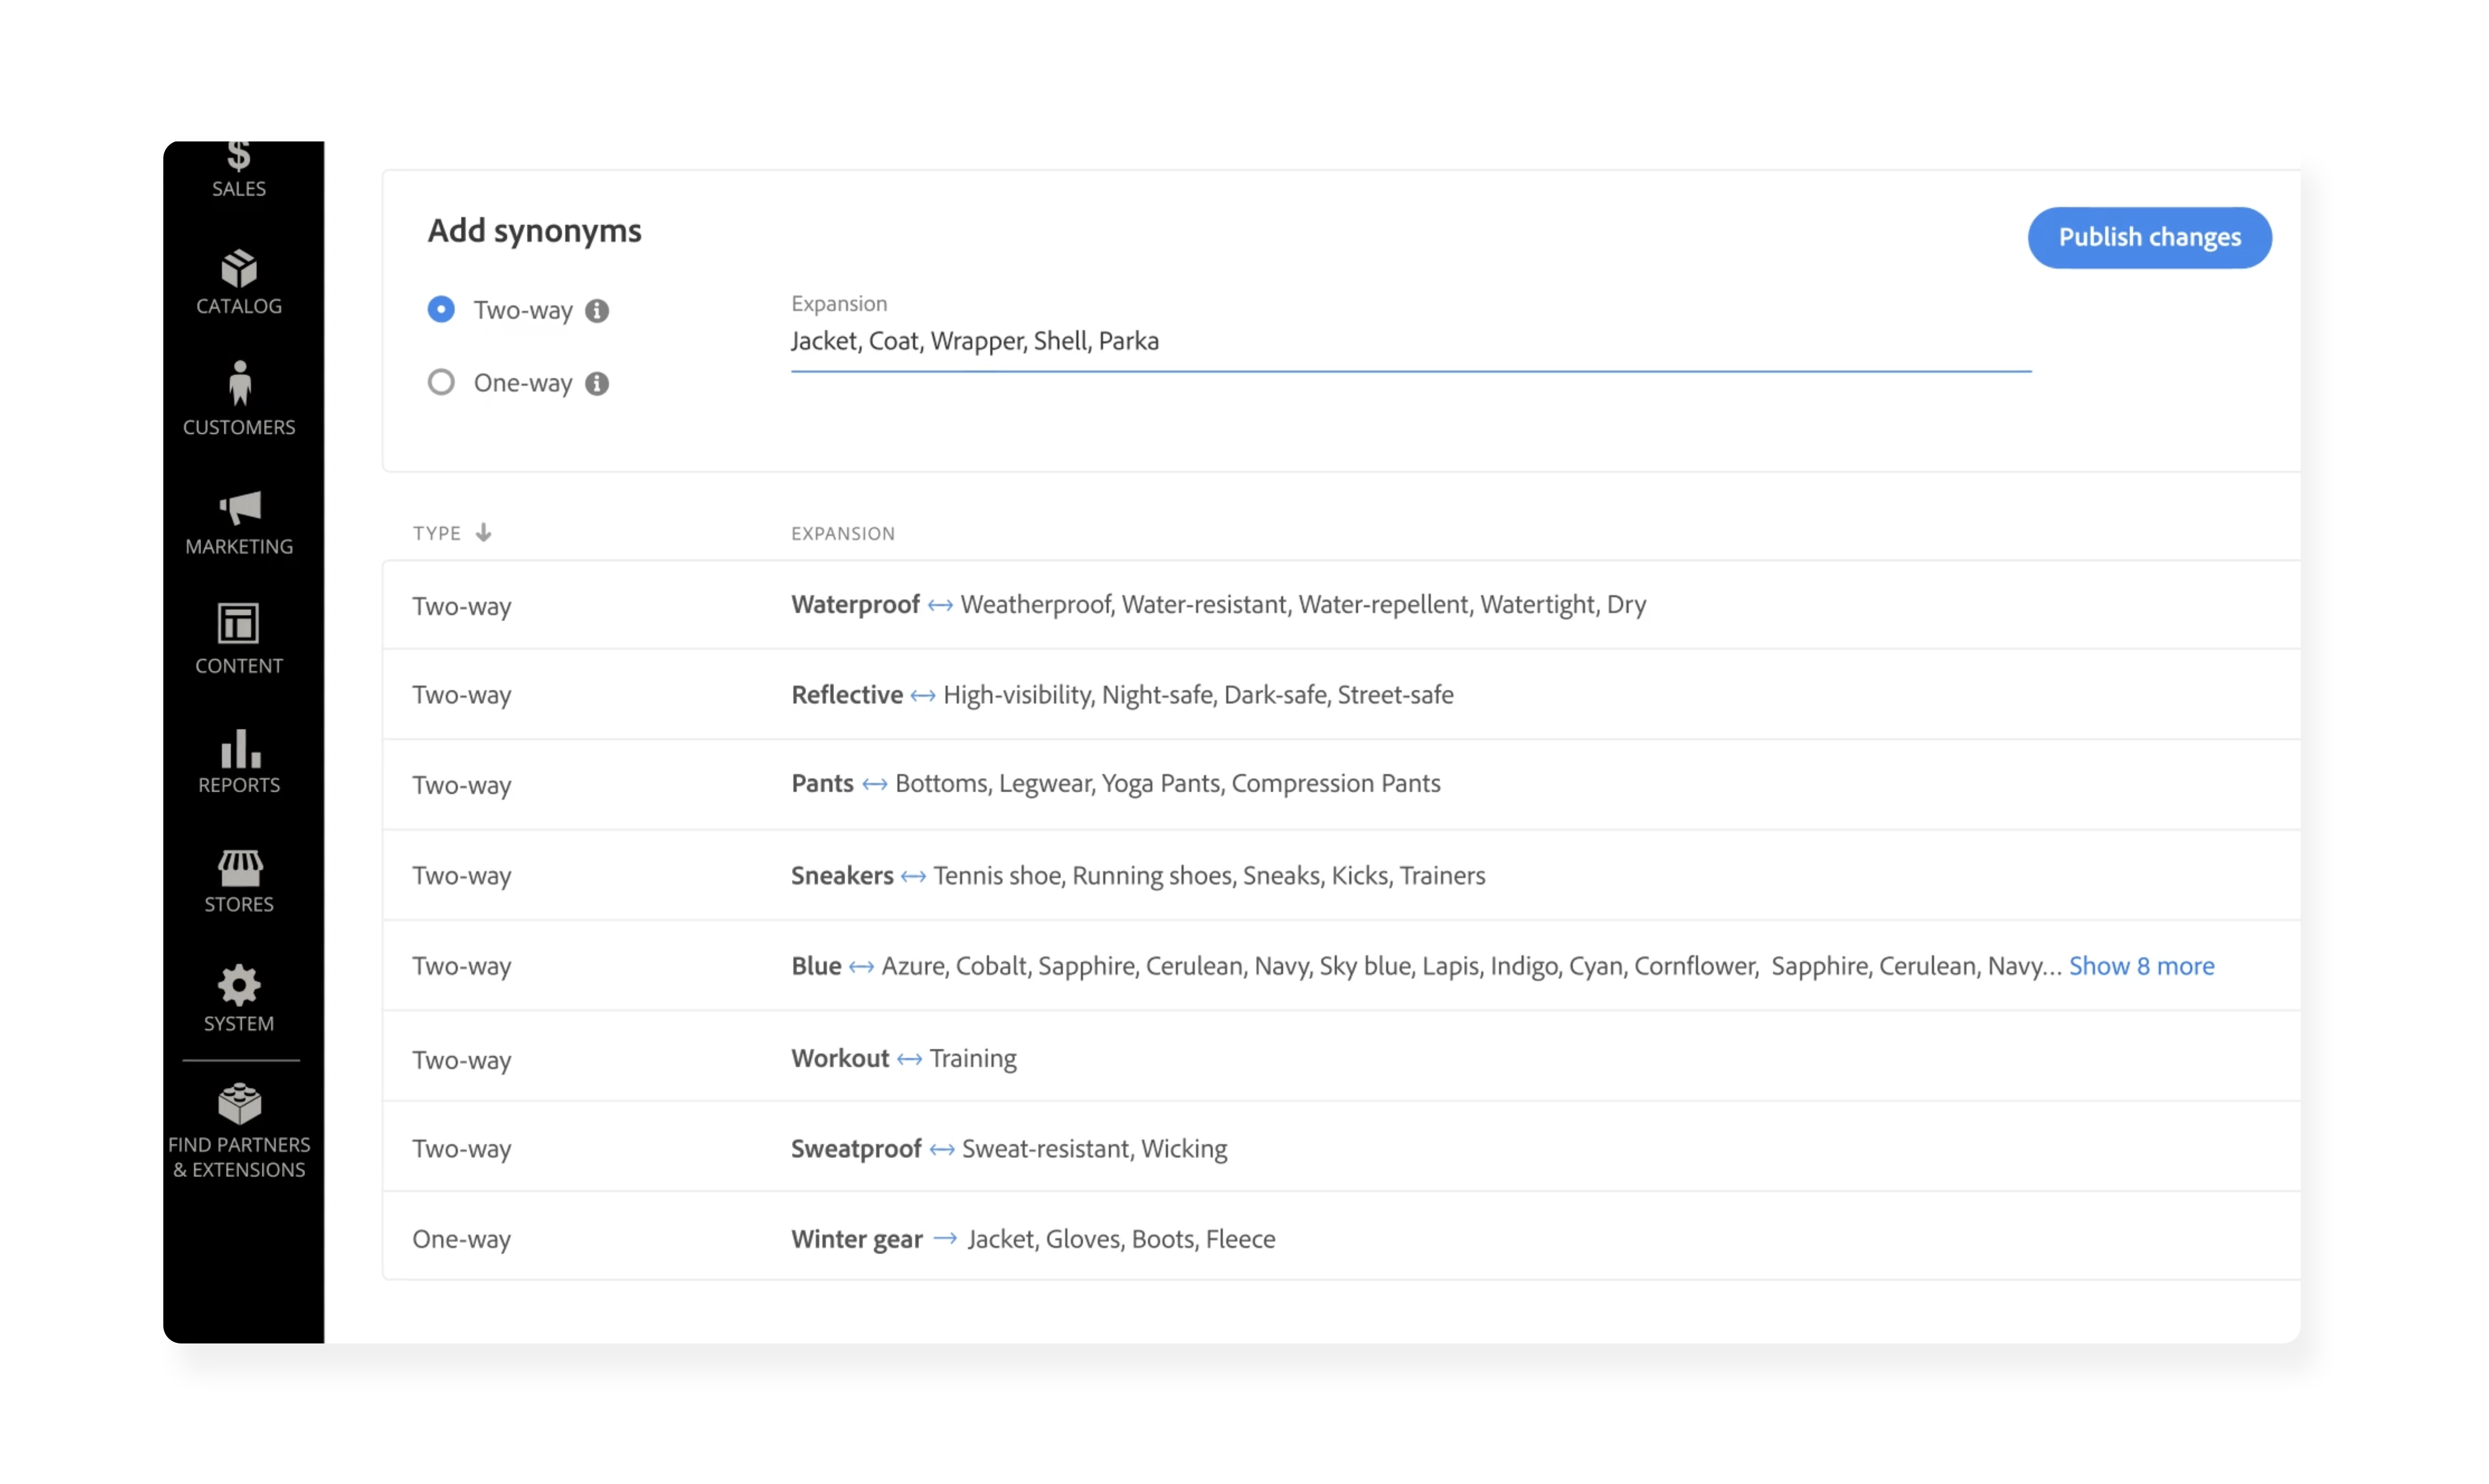Click the Blue synonym term

[x=816, y=966]
